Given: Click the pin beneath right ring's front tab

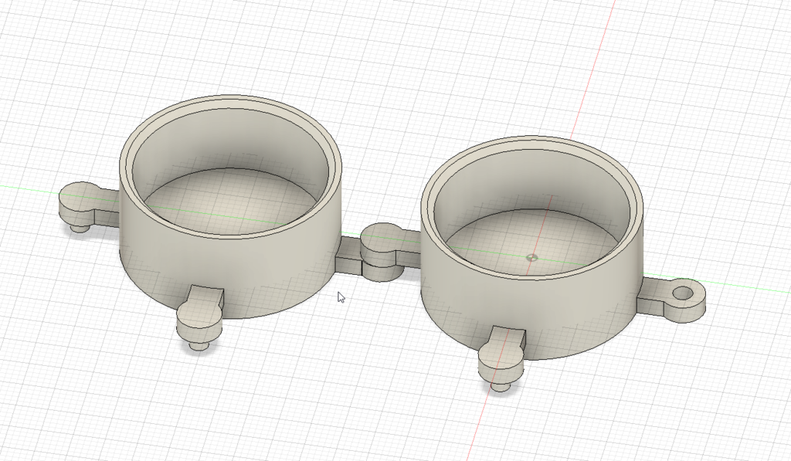Looking at the screenshot, I should [501, 385].
